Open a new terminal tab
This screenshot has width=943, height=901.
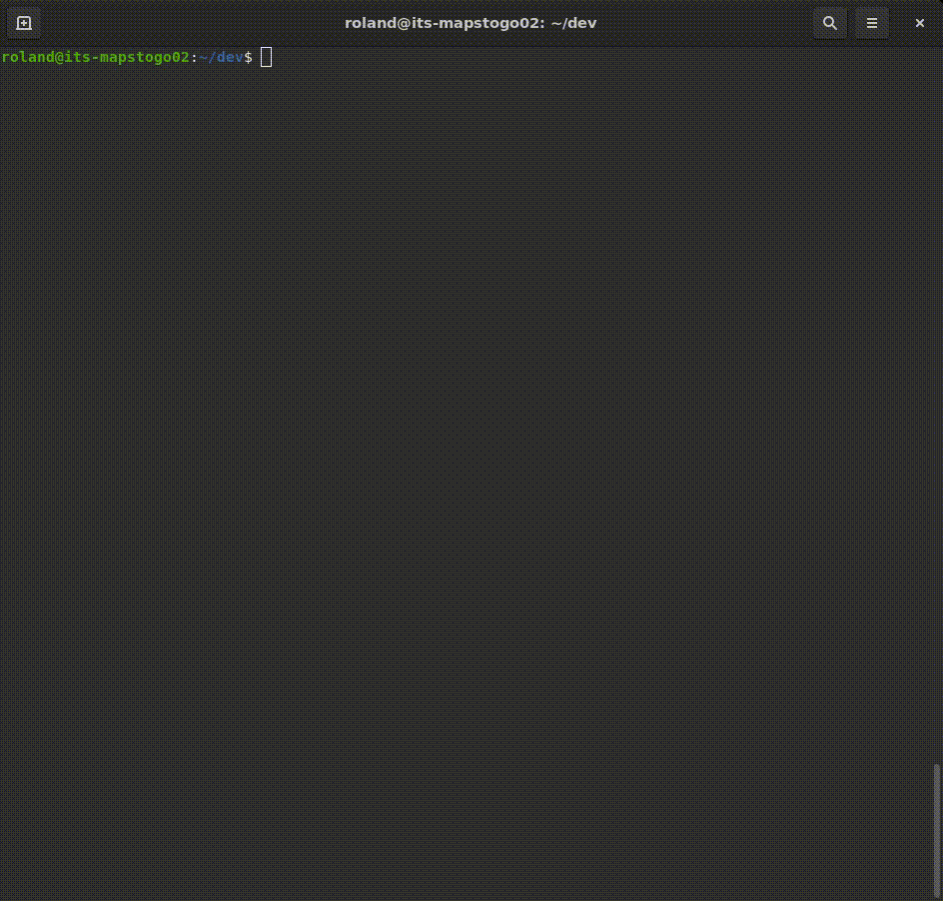(24, 23)
